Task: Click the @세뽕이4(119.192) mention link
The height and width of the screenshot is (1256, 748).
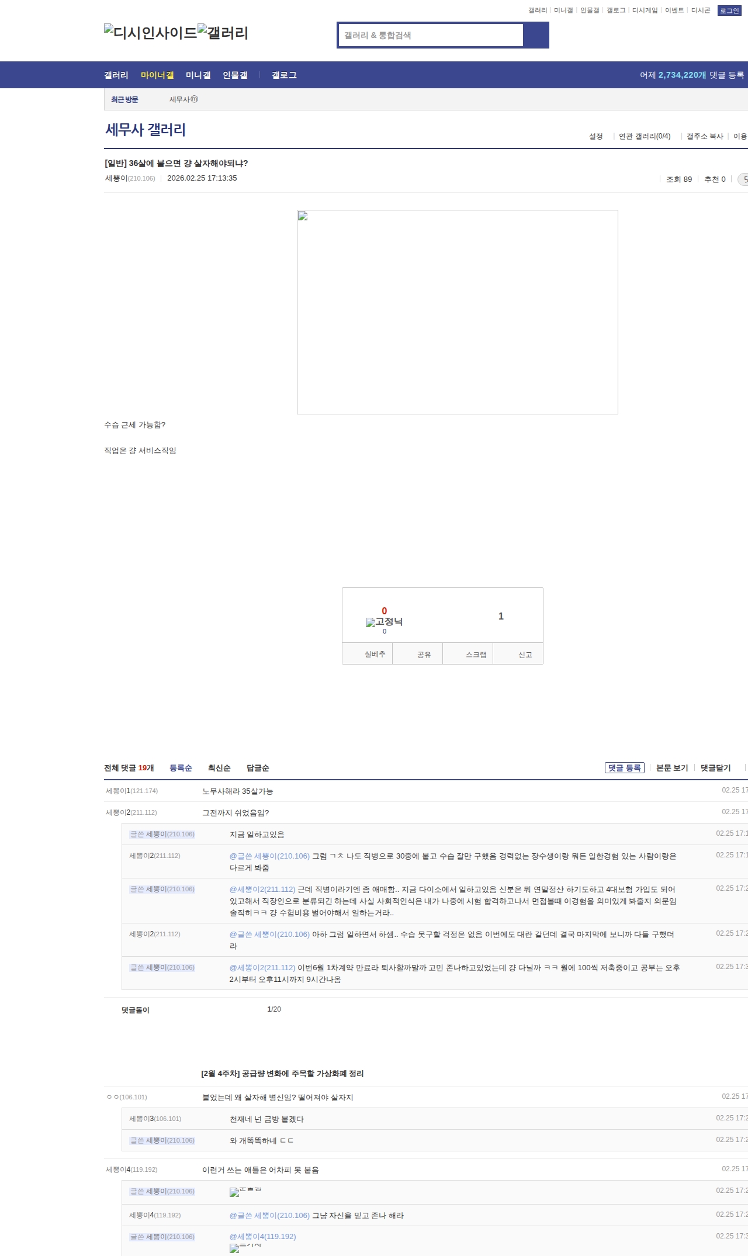Action: 263,1237
